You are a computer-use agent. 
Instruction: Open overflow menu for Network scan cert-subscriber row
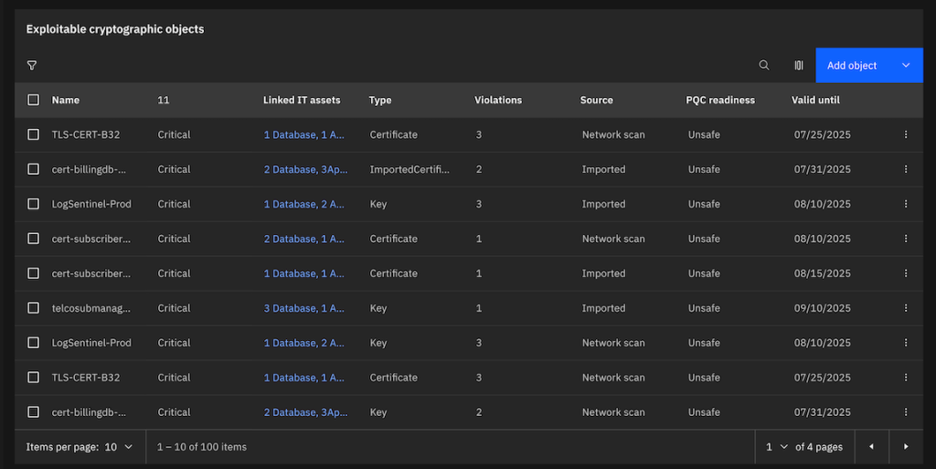coord(906,239)
